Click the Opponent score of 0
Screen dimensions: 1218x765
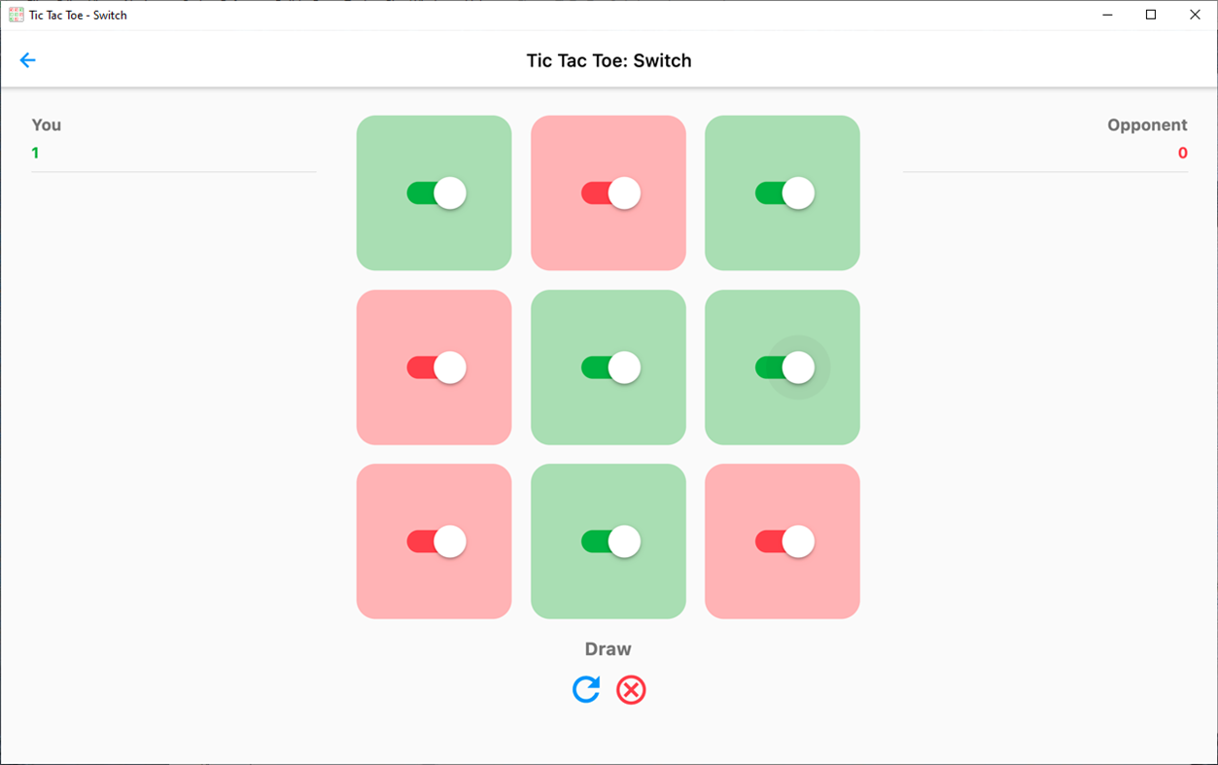pyautogui.click(x=1183, y=153)
